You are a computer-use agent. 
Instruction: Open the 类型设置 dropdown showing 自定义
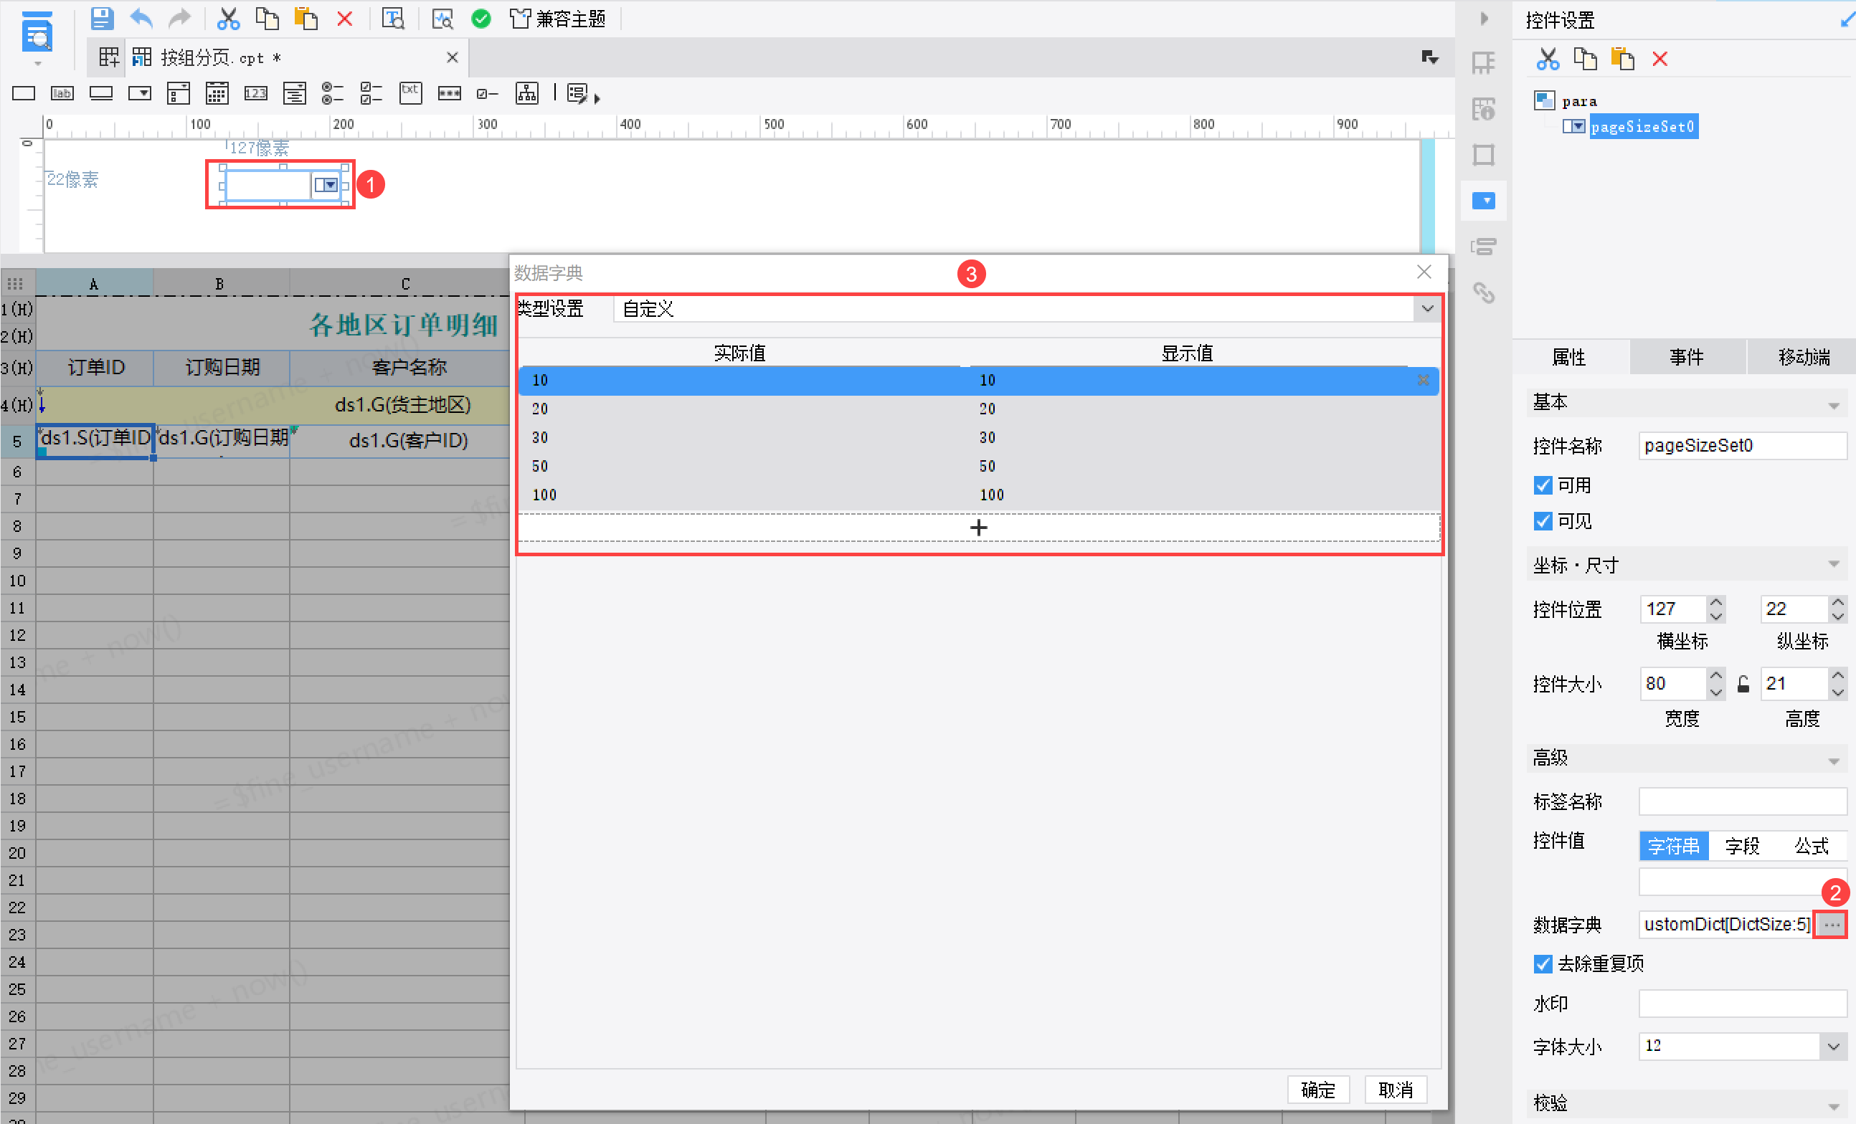(x=1426, y=309)
